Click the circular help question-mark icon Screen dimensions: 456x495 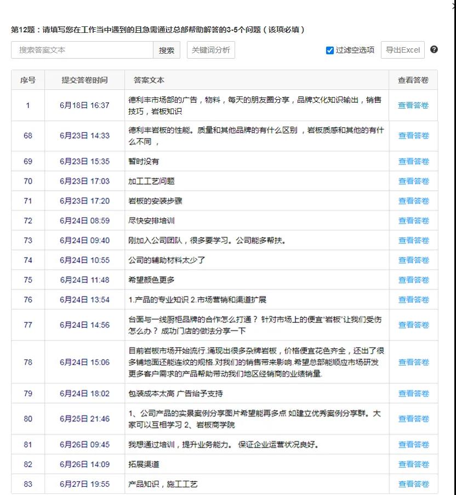coord(434,50)
